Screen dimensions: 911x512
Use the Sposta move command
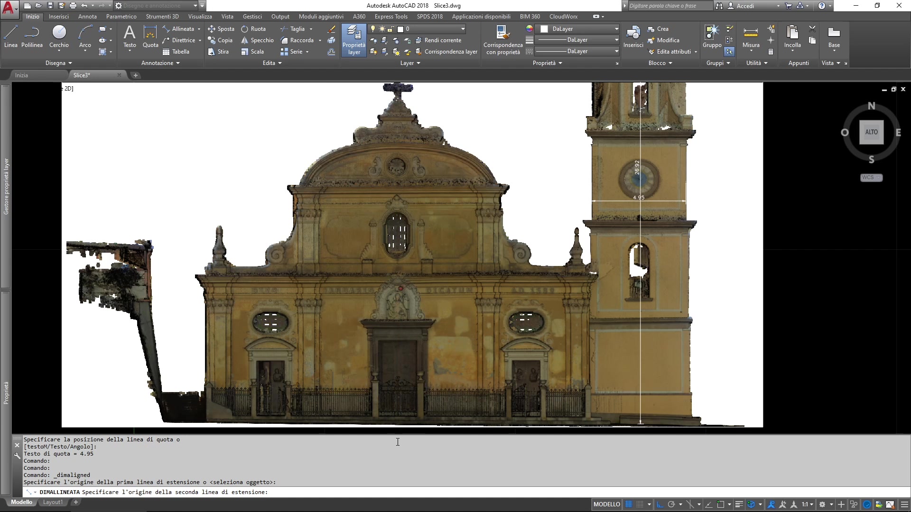(221, 29)
